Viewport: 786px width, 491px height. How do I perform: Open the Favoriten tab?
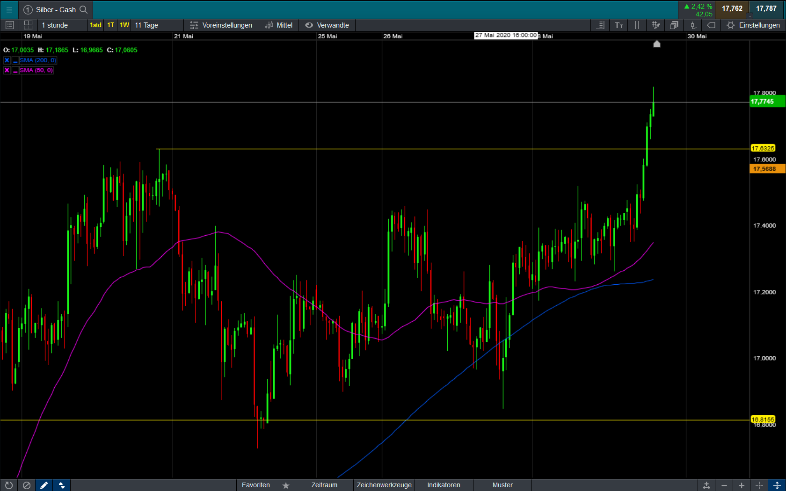pos(256,485)
